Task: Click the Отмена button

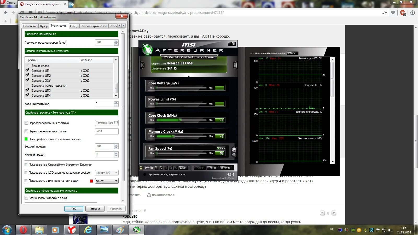Action: (95, 209)
